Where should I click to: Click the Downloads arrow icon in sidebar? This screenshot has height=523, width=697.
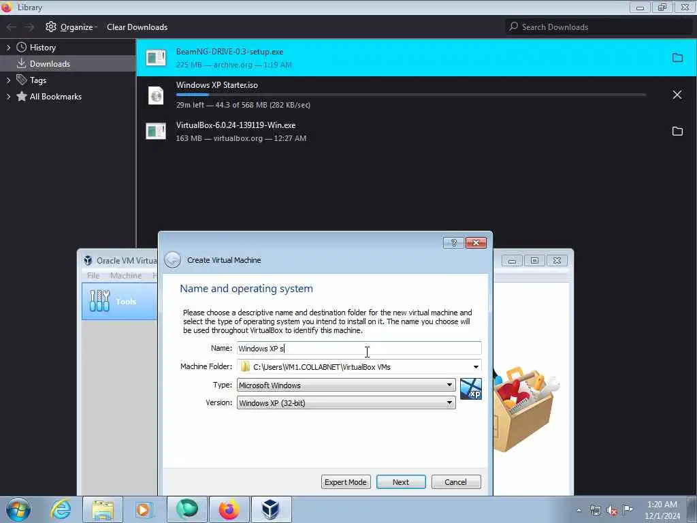tap(21, 63)
